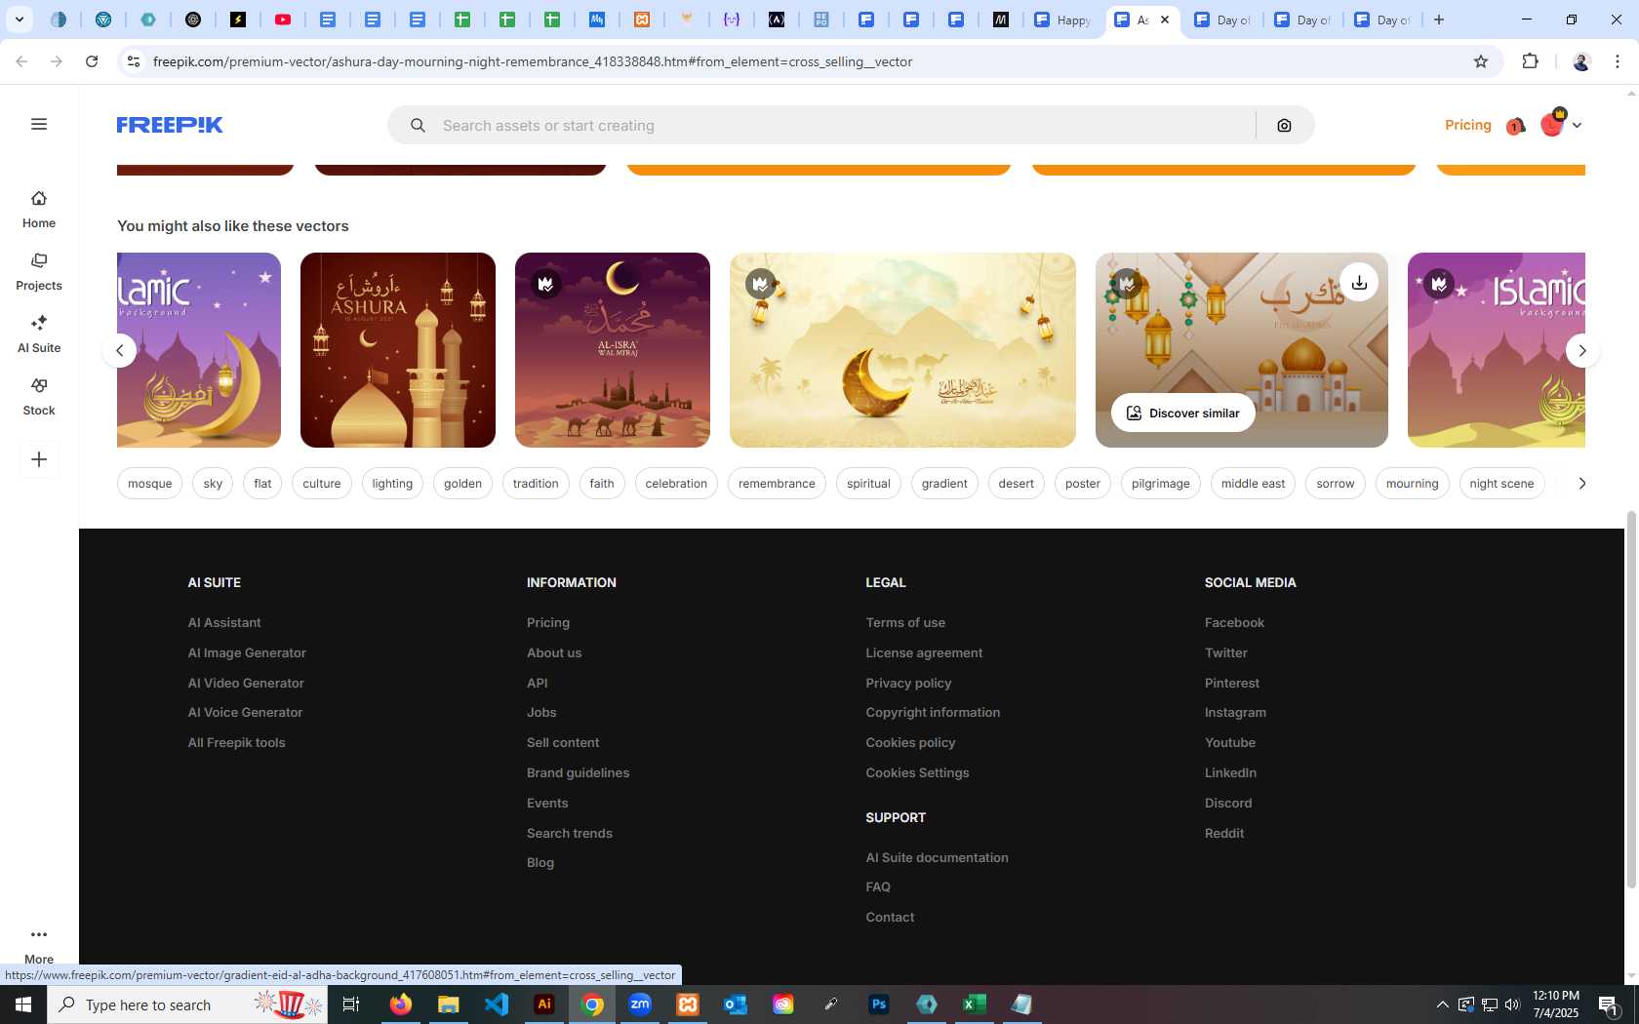
Task: Select the night scene tag
Action: 1501,483
